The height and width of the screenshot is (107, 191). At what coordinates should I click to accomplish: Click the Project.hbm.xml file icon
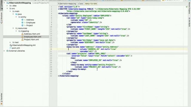click(22, 40)
